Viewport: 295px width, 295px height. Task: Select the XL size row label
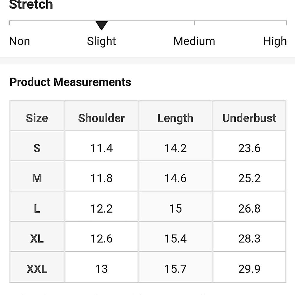pyautogui.click(x=37, y=239)
